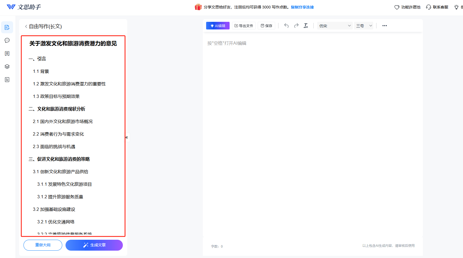463x258 pixels.
Task: Open 复制分享连接 link in the banner
Action: [302, 7]
